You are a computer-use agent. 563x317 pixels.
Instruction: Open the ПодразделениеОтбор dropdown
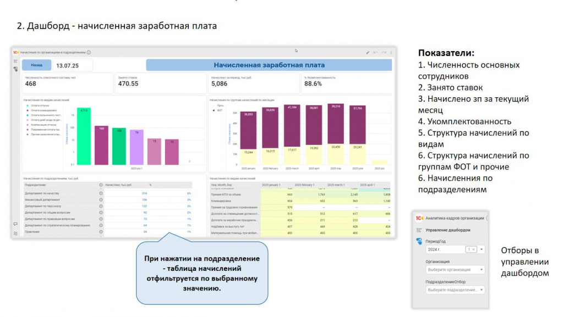455,290
